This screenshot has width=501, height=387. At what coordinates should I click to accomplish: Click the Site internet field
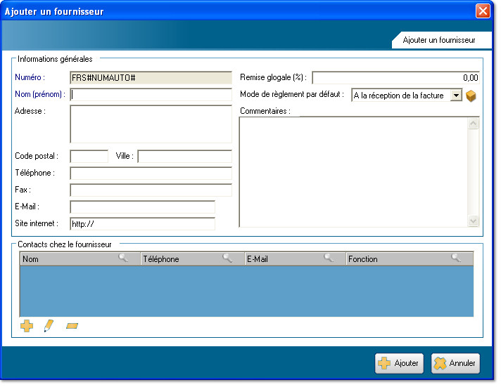pyautogui.click(x=142, y=224)
